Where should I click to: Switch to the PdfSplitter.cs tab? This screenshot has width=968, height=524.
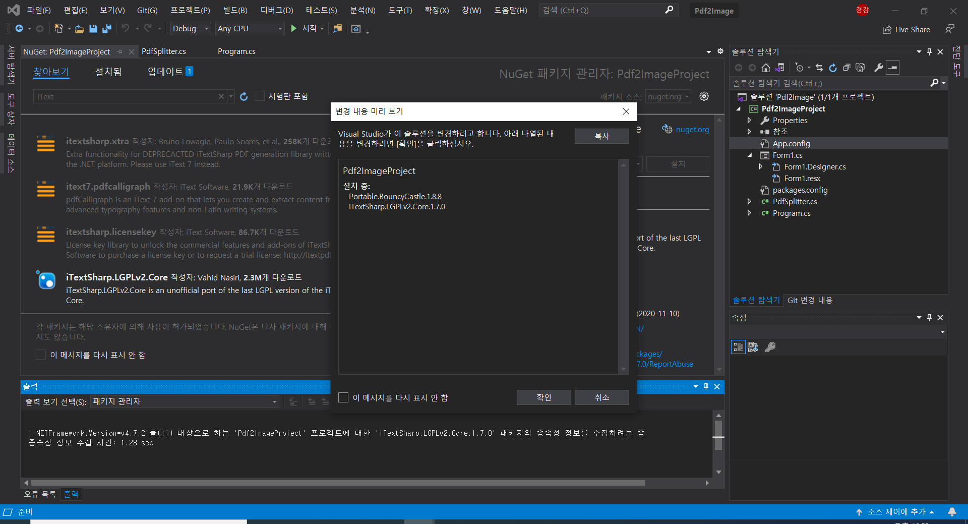pos(164,51)
